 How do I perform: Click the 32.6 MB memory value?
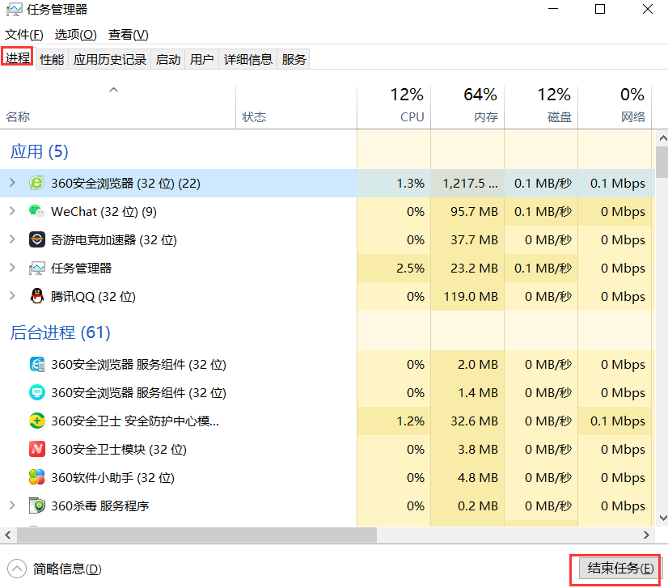click(474, 421)
